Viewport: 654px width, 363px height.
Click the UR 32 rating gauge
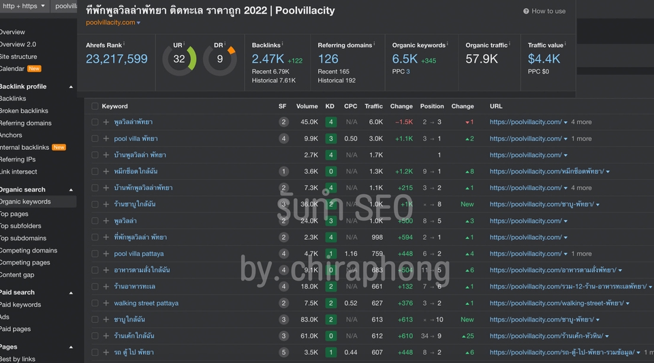pos(179,59)
